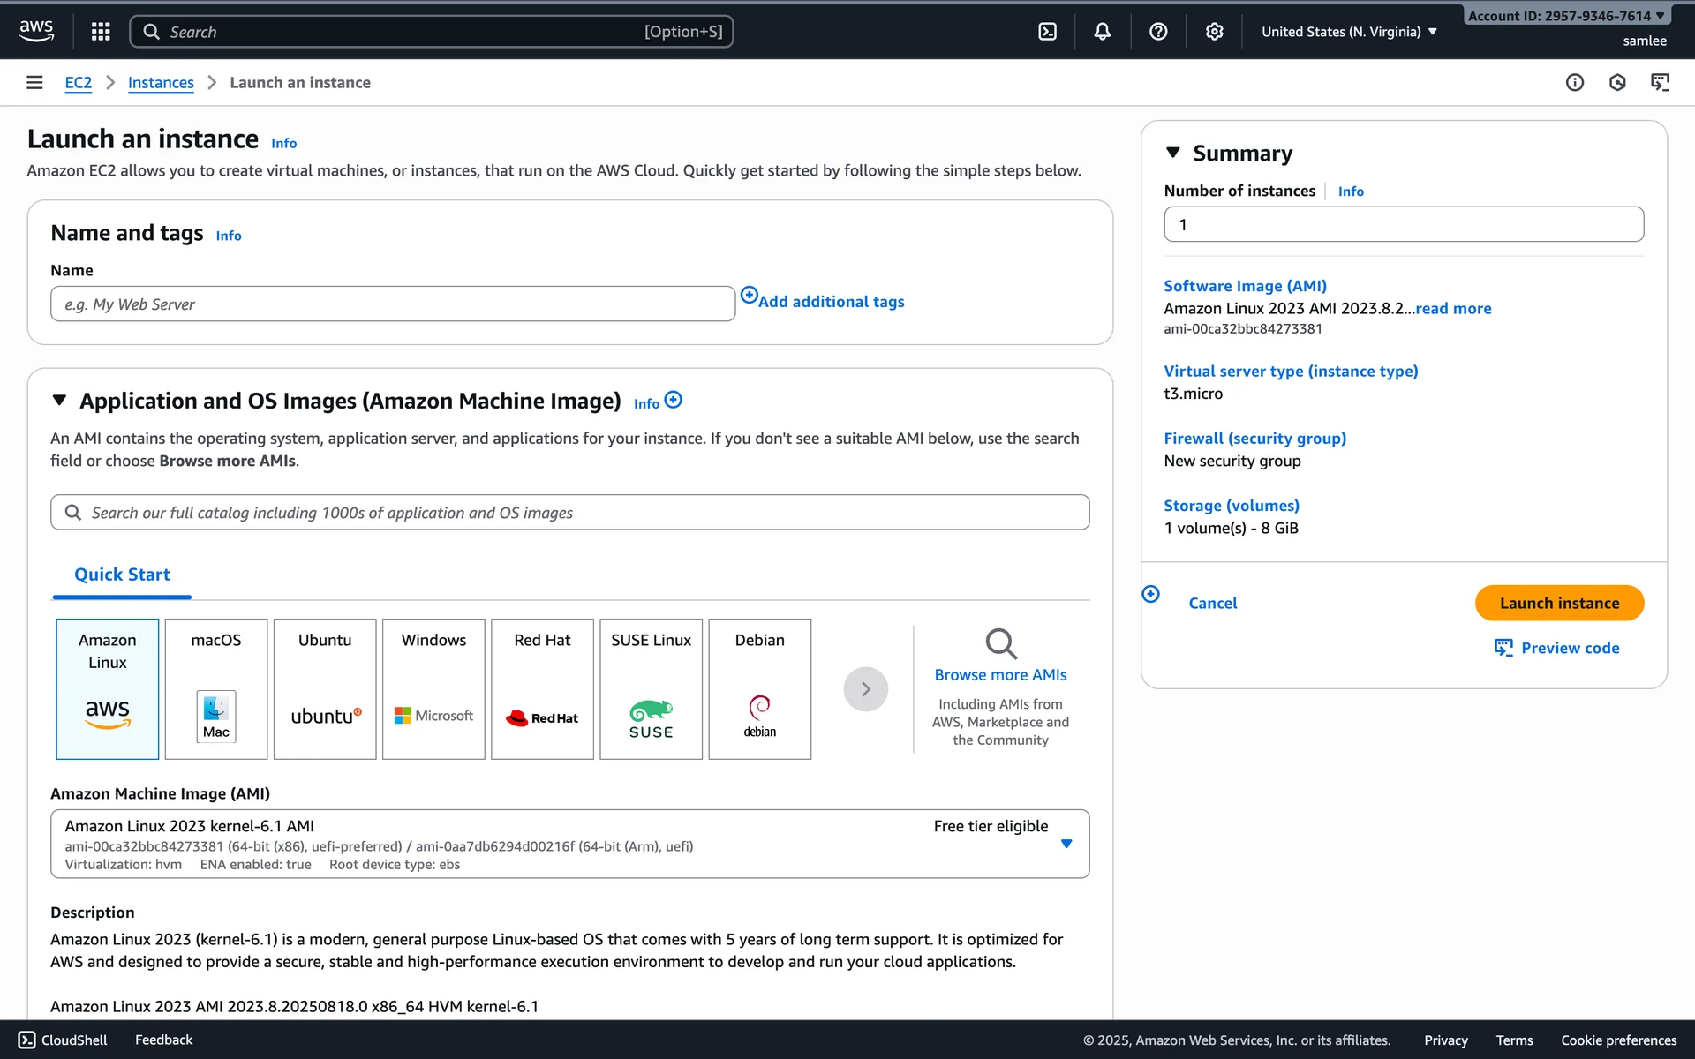This screenshot has height=1059, width=1695.
Task: Select the Amazon Linux AMI tile
Action: point(108,688)
